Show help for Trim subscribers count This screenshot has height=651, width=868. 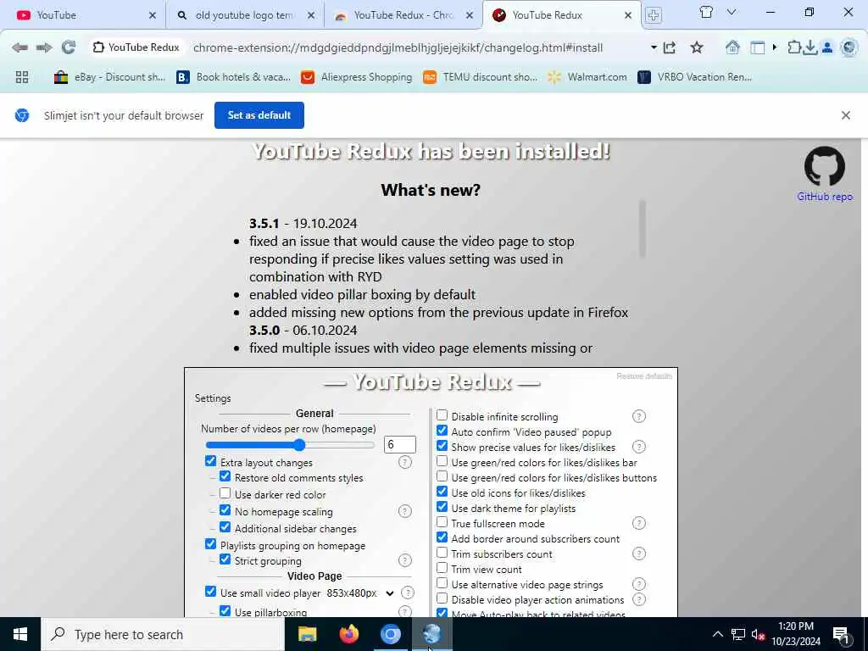(x=639, y=554)
